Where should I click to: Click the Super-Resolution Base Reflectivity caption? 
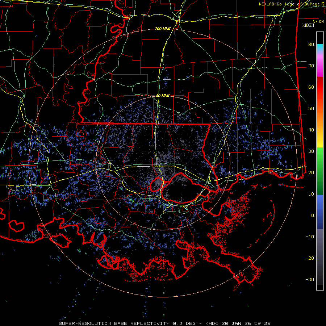click(164, 323)
